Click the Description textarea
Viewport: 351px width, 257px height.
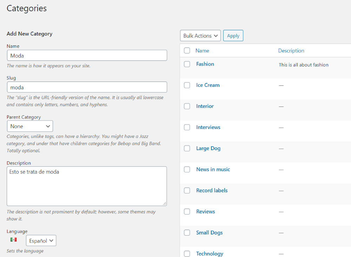click(x=87, y=186)
